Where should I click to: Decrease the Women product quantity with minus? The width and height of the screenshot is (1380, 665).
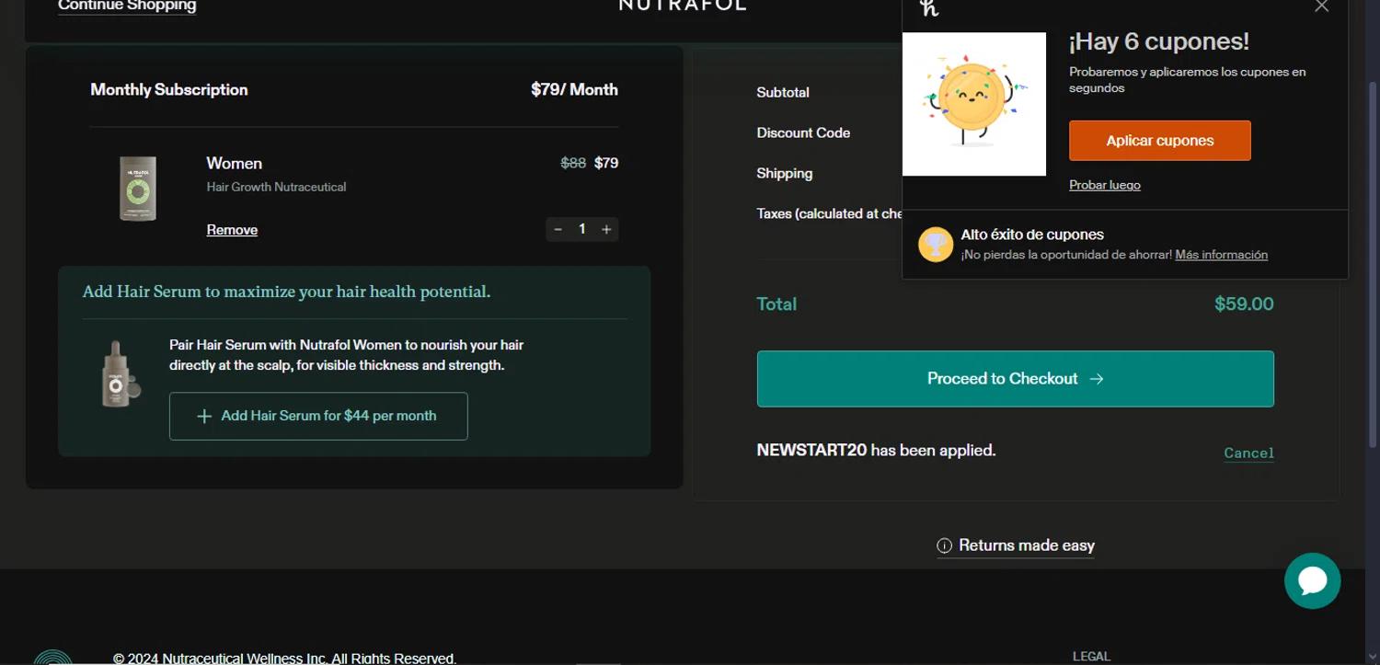pos(558,229)
